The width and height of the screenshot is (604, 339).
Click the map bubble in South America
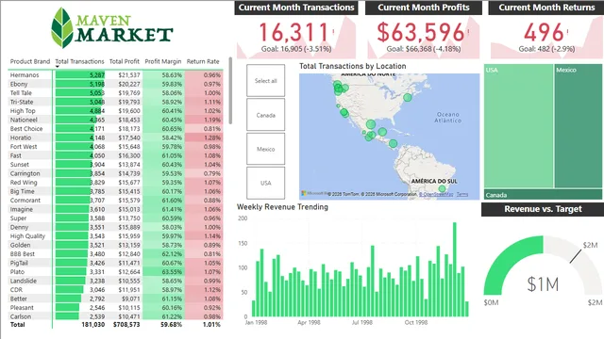click(x=442, y=188)
